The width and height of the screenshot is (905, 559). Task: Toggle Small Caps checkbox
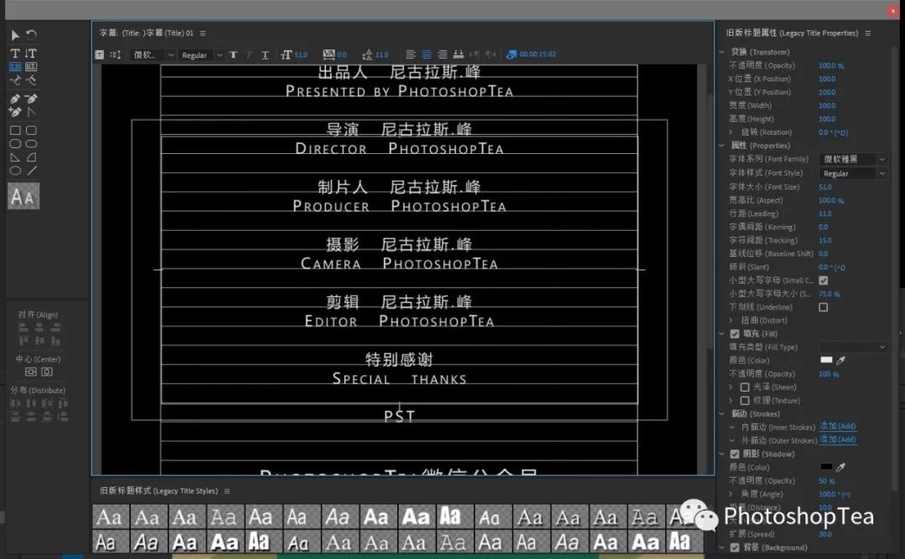click(824, 280)
